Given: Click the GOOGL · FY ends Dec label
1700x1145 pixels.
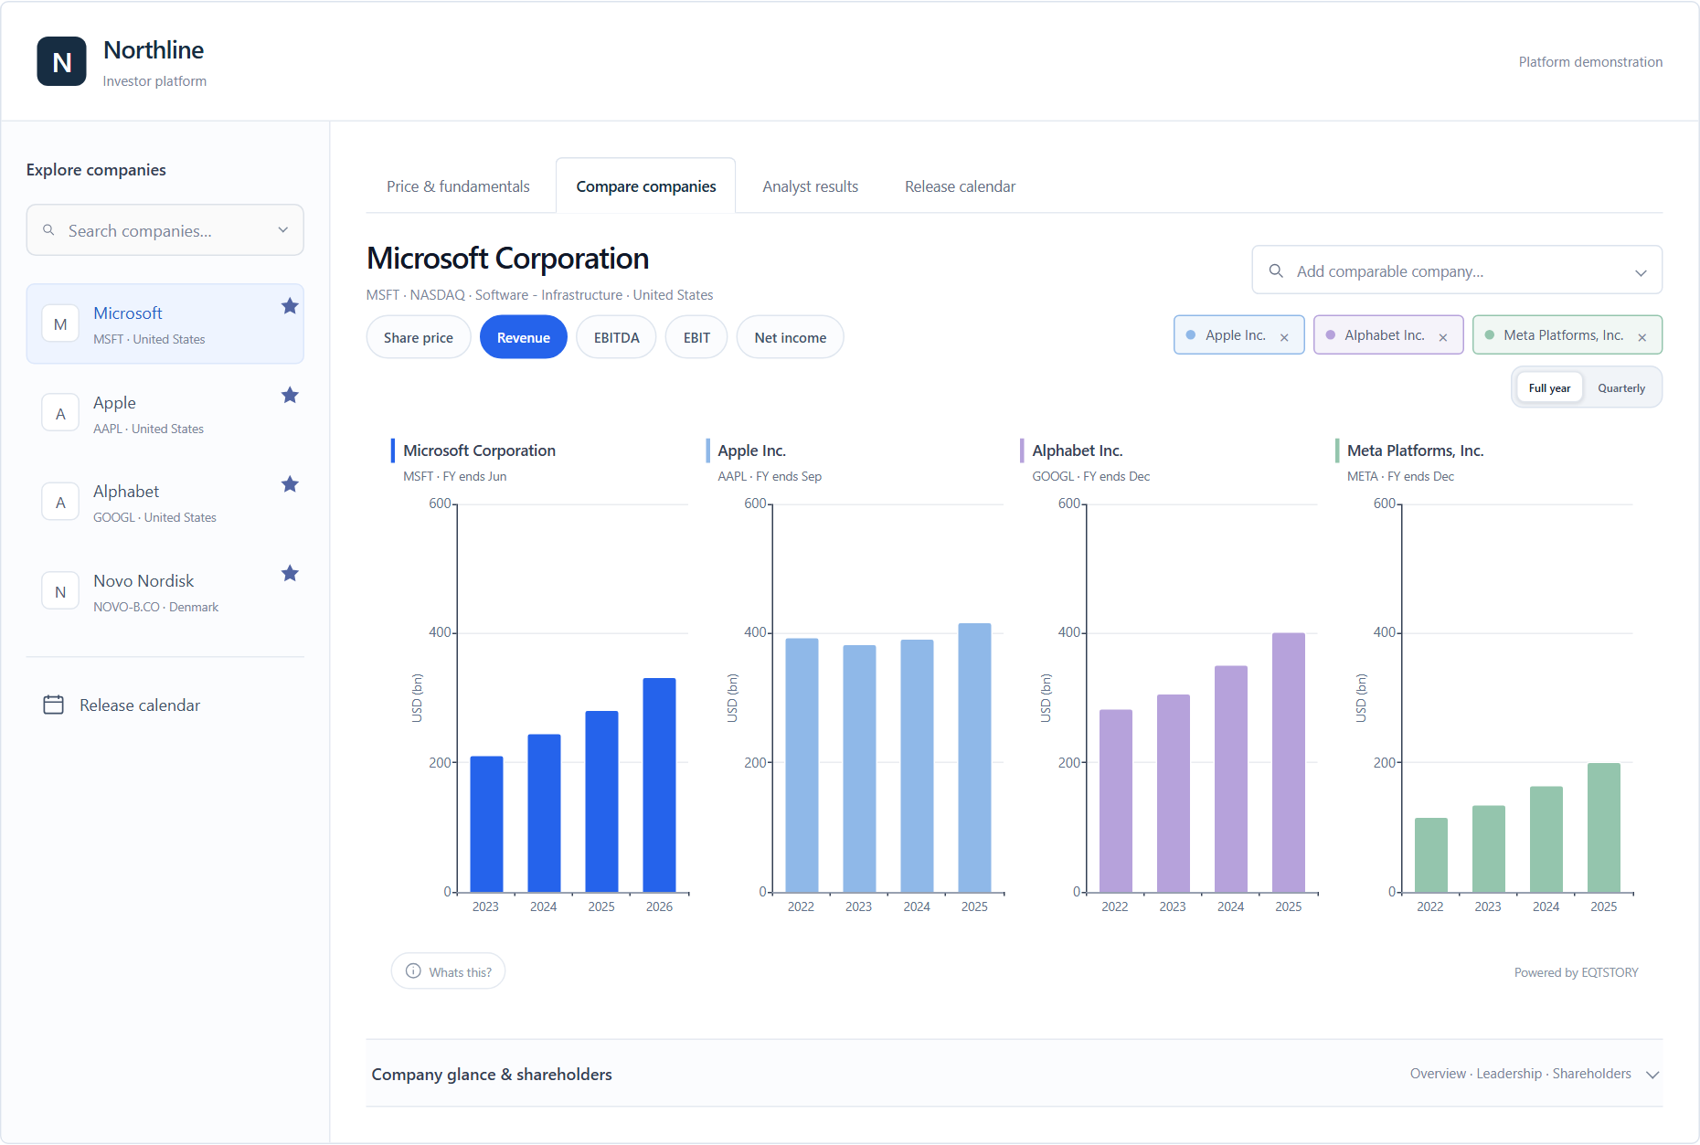Looking at the screenshot, I should click(x=1090, y=476).
